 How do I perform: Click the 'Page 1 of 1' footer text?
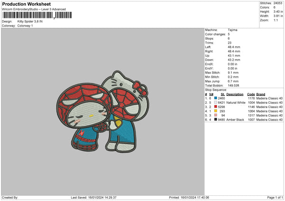click(275, 198)
